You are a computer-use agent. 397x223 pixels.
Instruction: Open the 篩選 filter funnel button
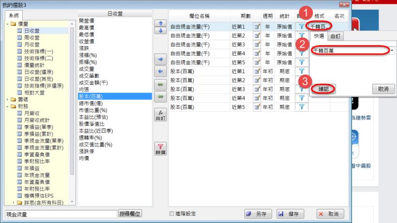(x=161, y=149)
